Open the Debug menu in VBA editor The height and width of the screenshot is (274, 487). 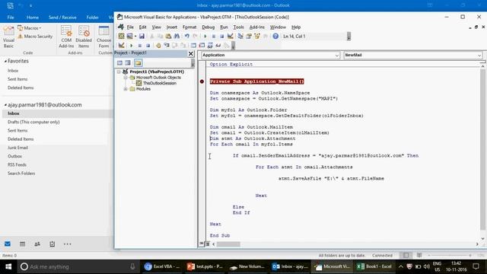coord(208,27)
